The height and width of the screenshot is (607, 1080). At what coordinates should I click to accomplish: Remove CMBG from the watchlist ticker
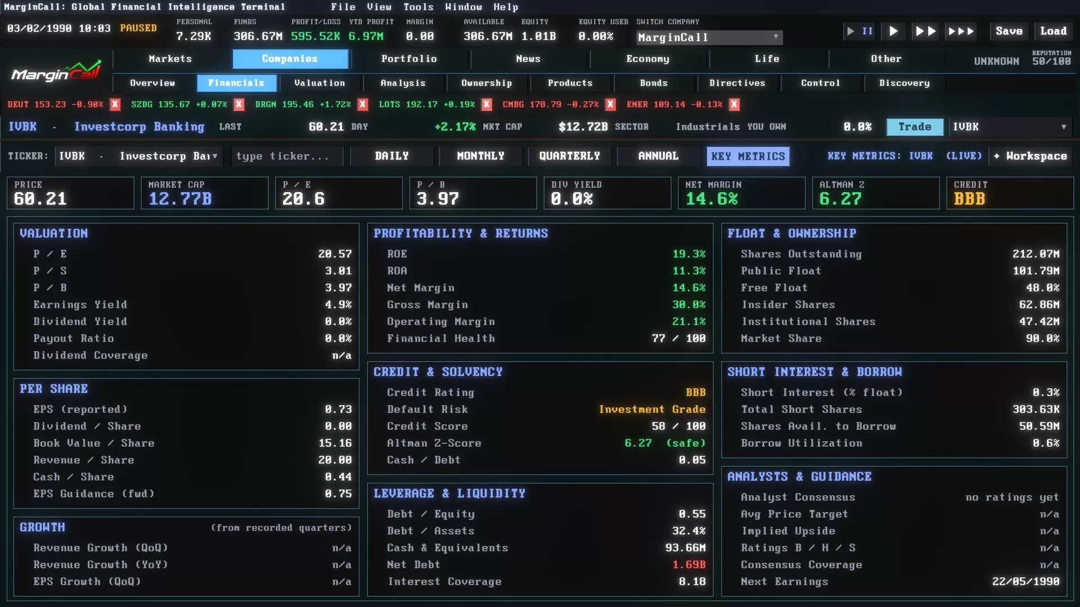[610, 105]
